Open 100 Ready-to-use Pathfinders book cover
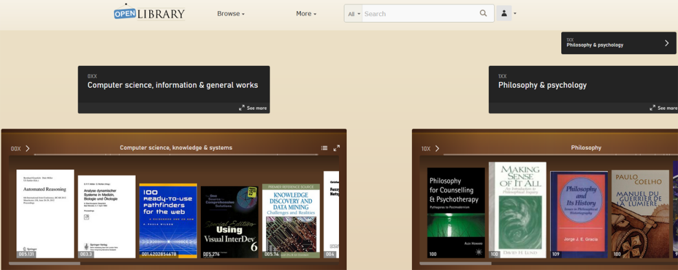This screenshot has width=678, height=270. click(x=168, y=221)
